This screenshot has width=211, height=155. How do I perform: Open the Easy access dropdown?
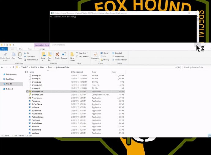pyautogui.click(x=83, y=56)
